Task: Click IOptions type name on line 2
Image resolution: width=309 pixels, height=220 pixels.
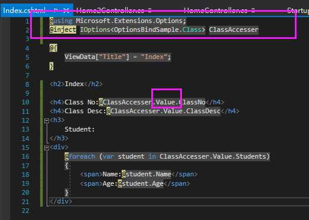Action: pyautogui.click(x=95, y=29)
